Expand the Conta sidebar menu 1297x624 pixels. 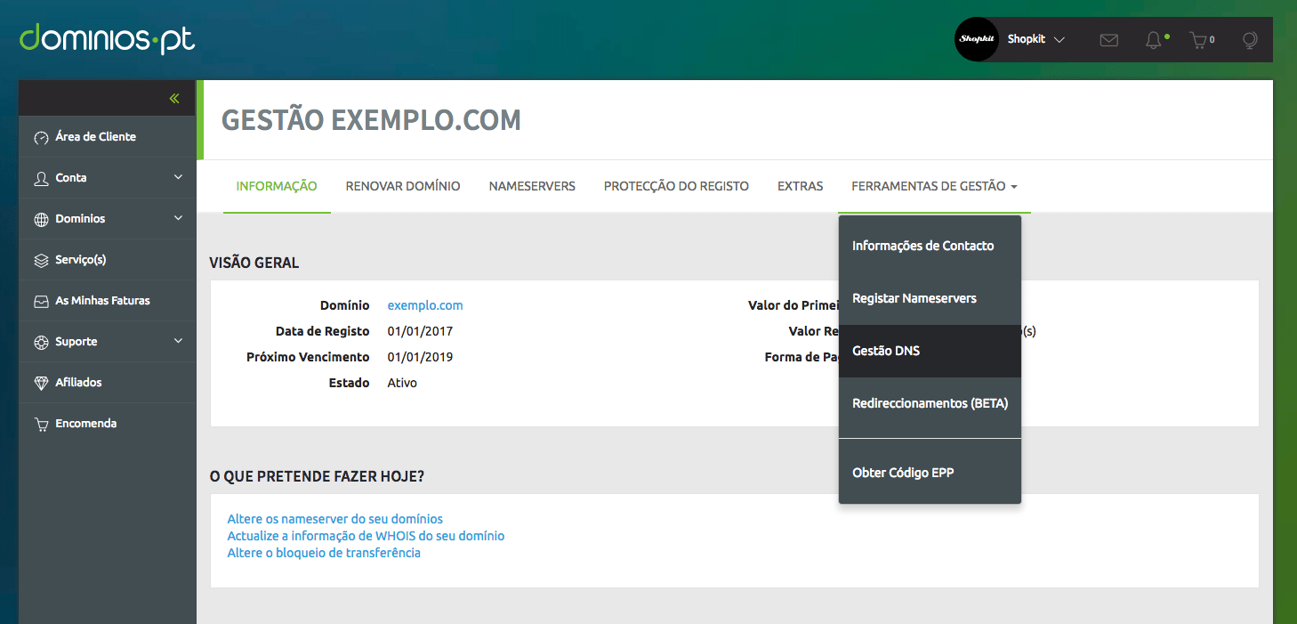click(107, 178)
